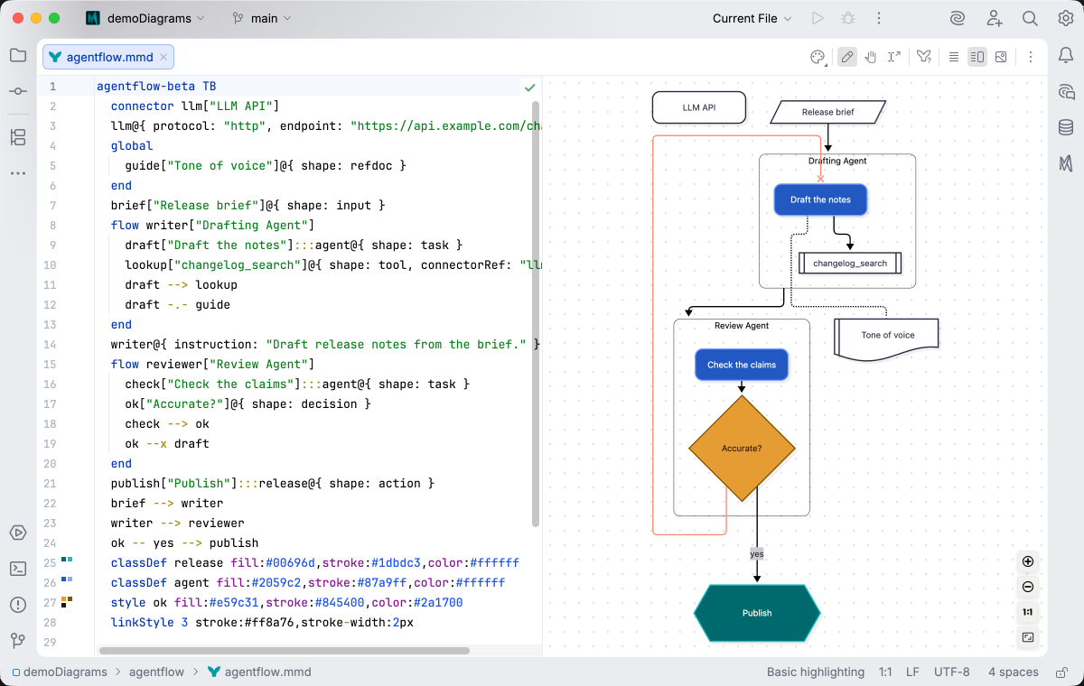Select the Accurate? decision diamond
Image resolution: width=1084 pixels, height=686 pixels.
click(742, 448)
